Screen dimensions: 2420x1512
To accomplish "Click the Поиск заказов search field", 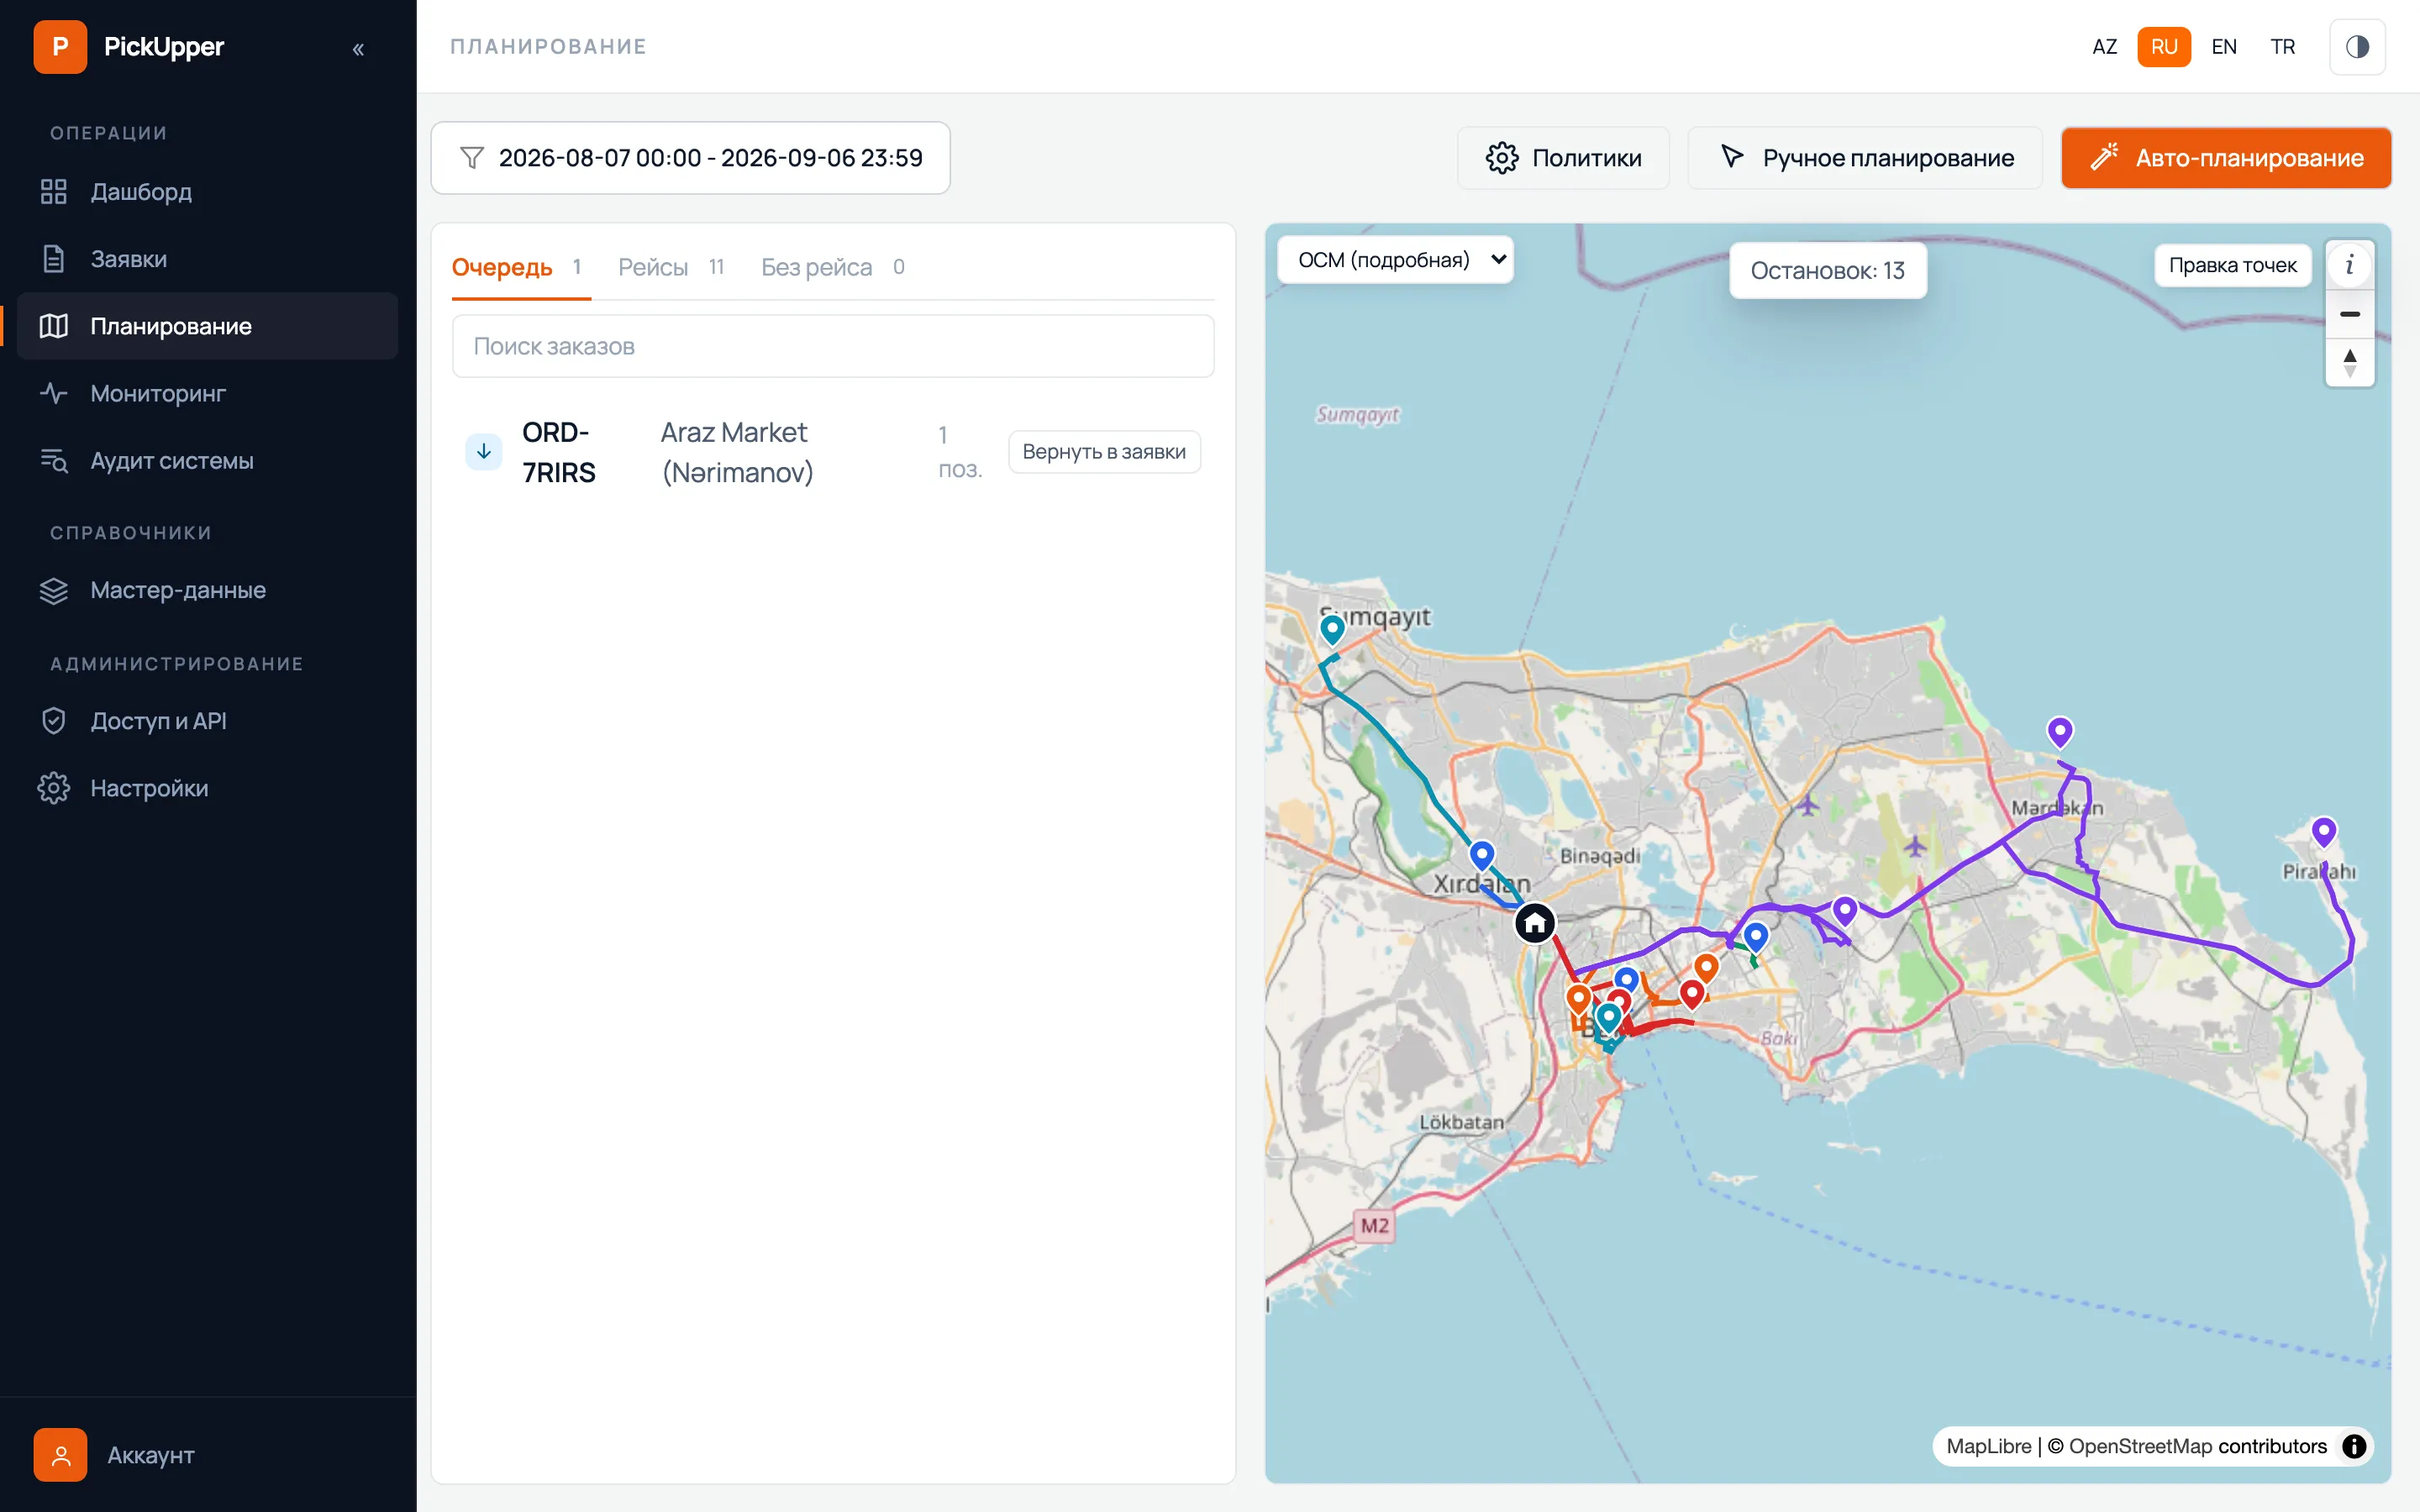I will (833, 346).
